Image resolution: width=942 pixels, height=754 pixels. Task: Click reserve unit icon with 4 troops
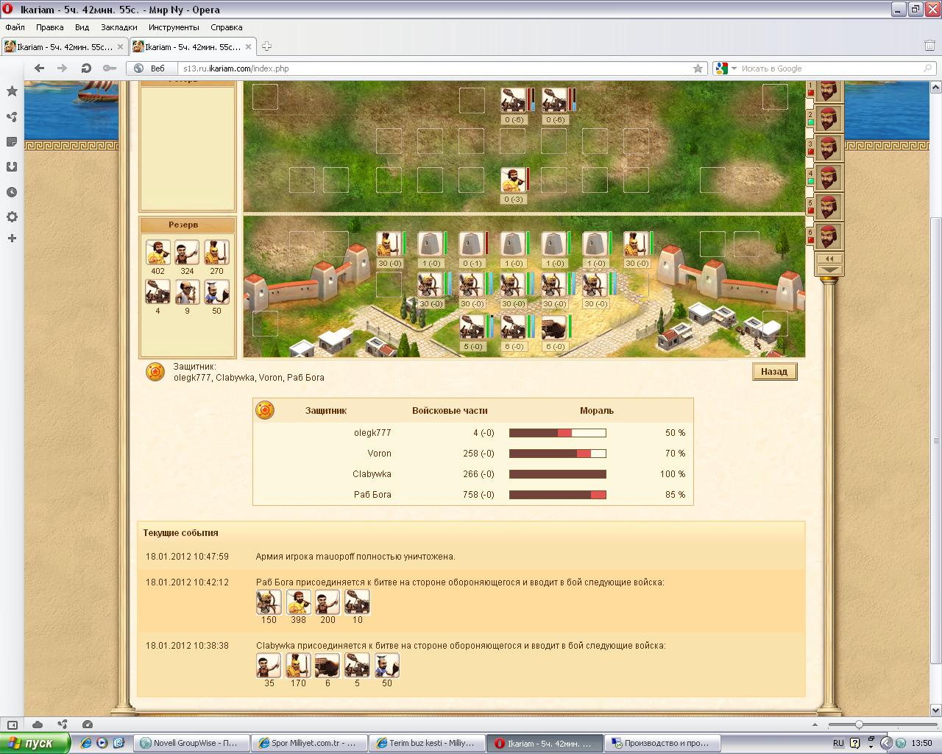coord(158,292)
